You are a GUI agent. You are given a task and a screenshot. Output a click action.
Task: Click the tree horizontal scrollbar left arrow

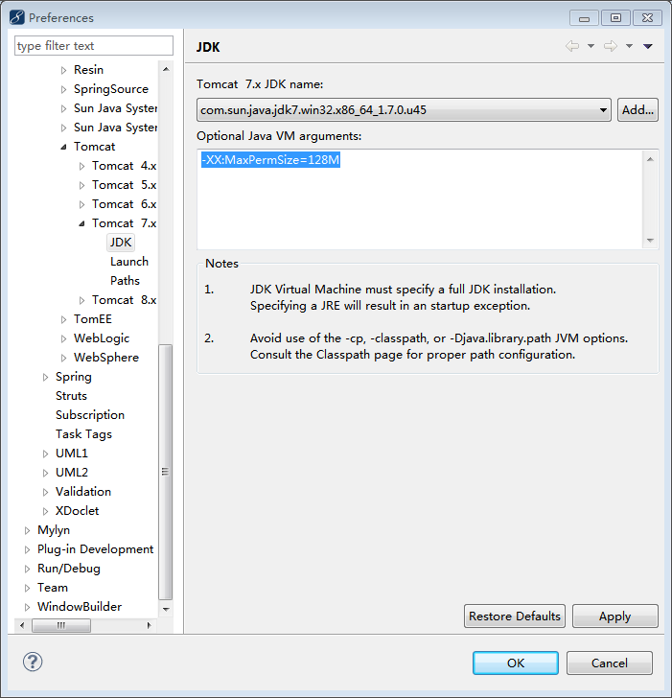[x=22, y=625]
